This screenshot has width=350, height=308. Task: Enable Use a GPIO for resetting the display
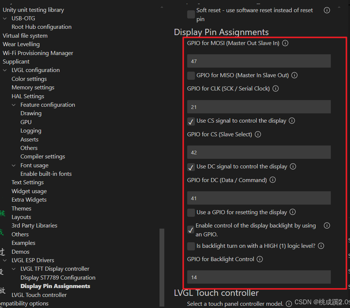point(191,213)
